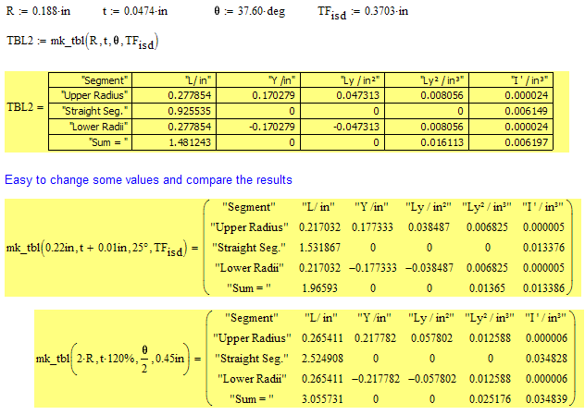Click value 0.025176 in the third table

[491, 399]
